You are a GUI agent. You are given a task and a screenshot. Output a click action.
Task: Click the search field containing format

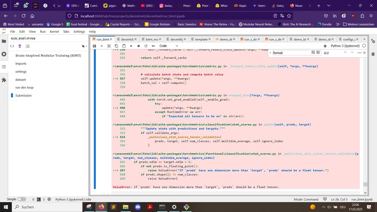291,53
